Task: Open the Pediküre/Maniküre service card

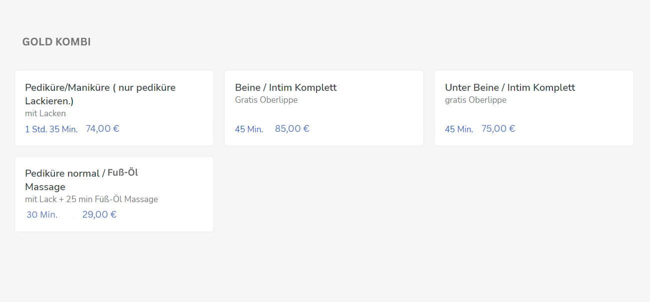Action: point(114,108)
